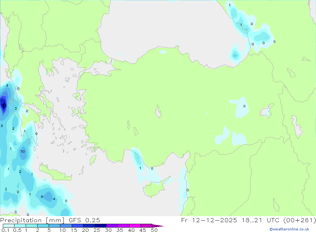
Task: Click the "32" precipitation value on the map
Action: click(4, 106)
